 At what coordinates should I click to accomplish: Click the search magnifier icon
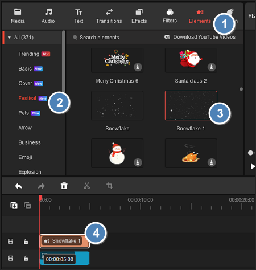click(x=75, y=38)
